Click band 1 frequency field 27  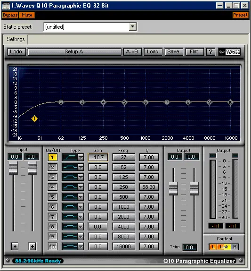coord(123,157)
